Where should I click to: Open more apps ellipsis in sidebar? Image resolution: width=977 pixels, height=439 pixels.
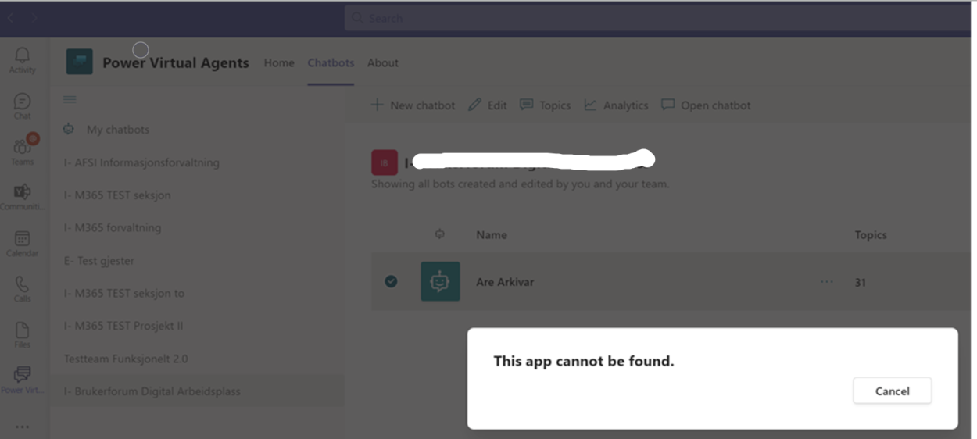tap(22, 427)
